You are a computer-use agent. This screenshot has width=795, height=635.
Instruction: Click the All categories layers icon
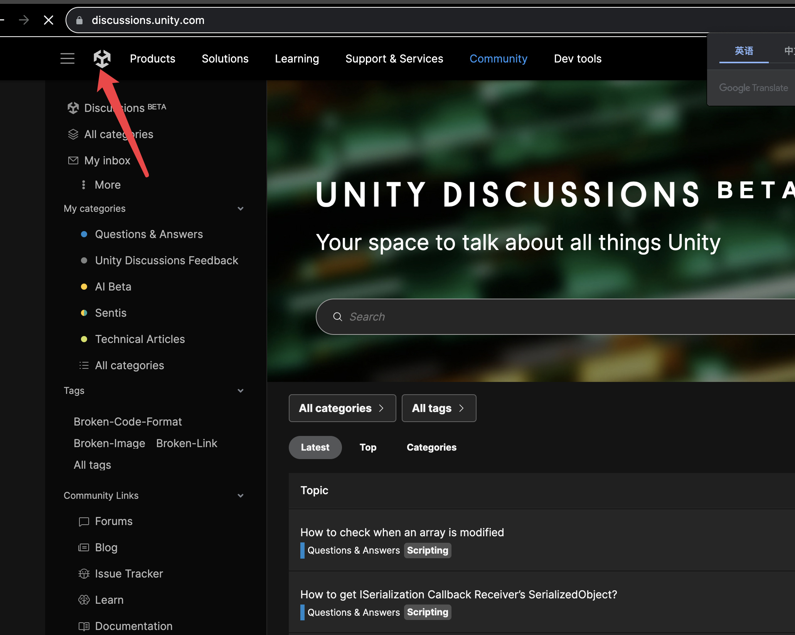click(x=73, y=134)
